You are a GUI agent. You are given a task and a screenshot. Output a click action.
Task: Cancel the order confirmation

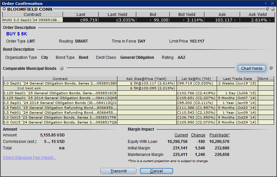click(x=156, y=171)
